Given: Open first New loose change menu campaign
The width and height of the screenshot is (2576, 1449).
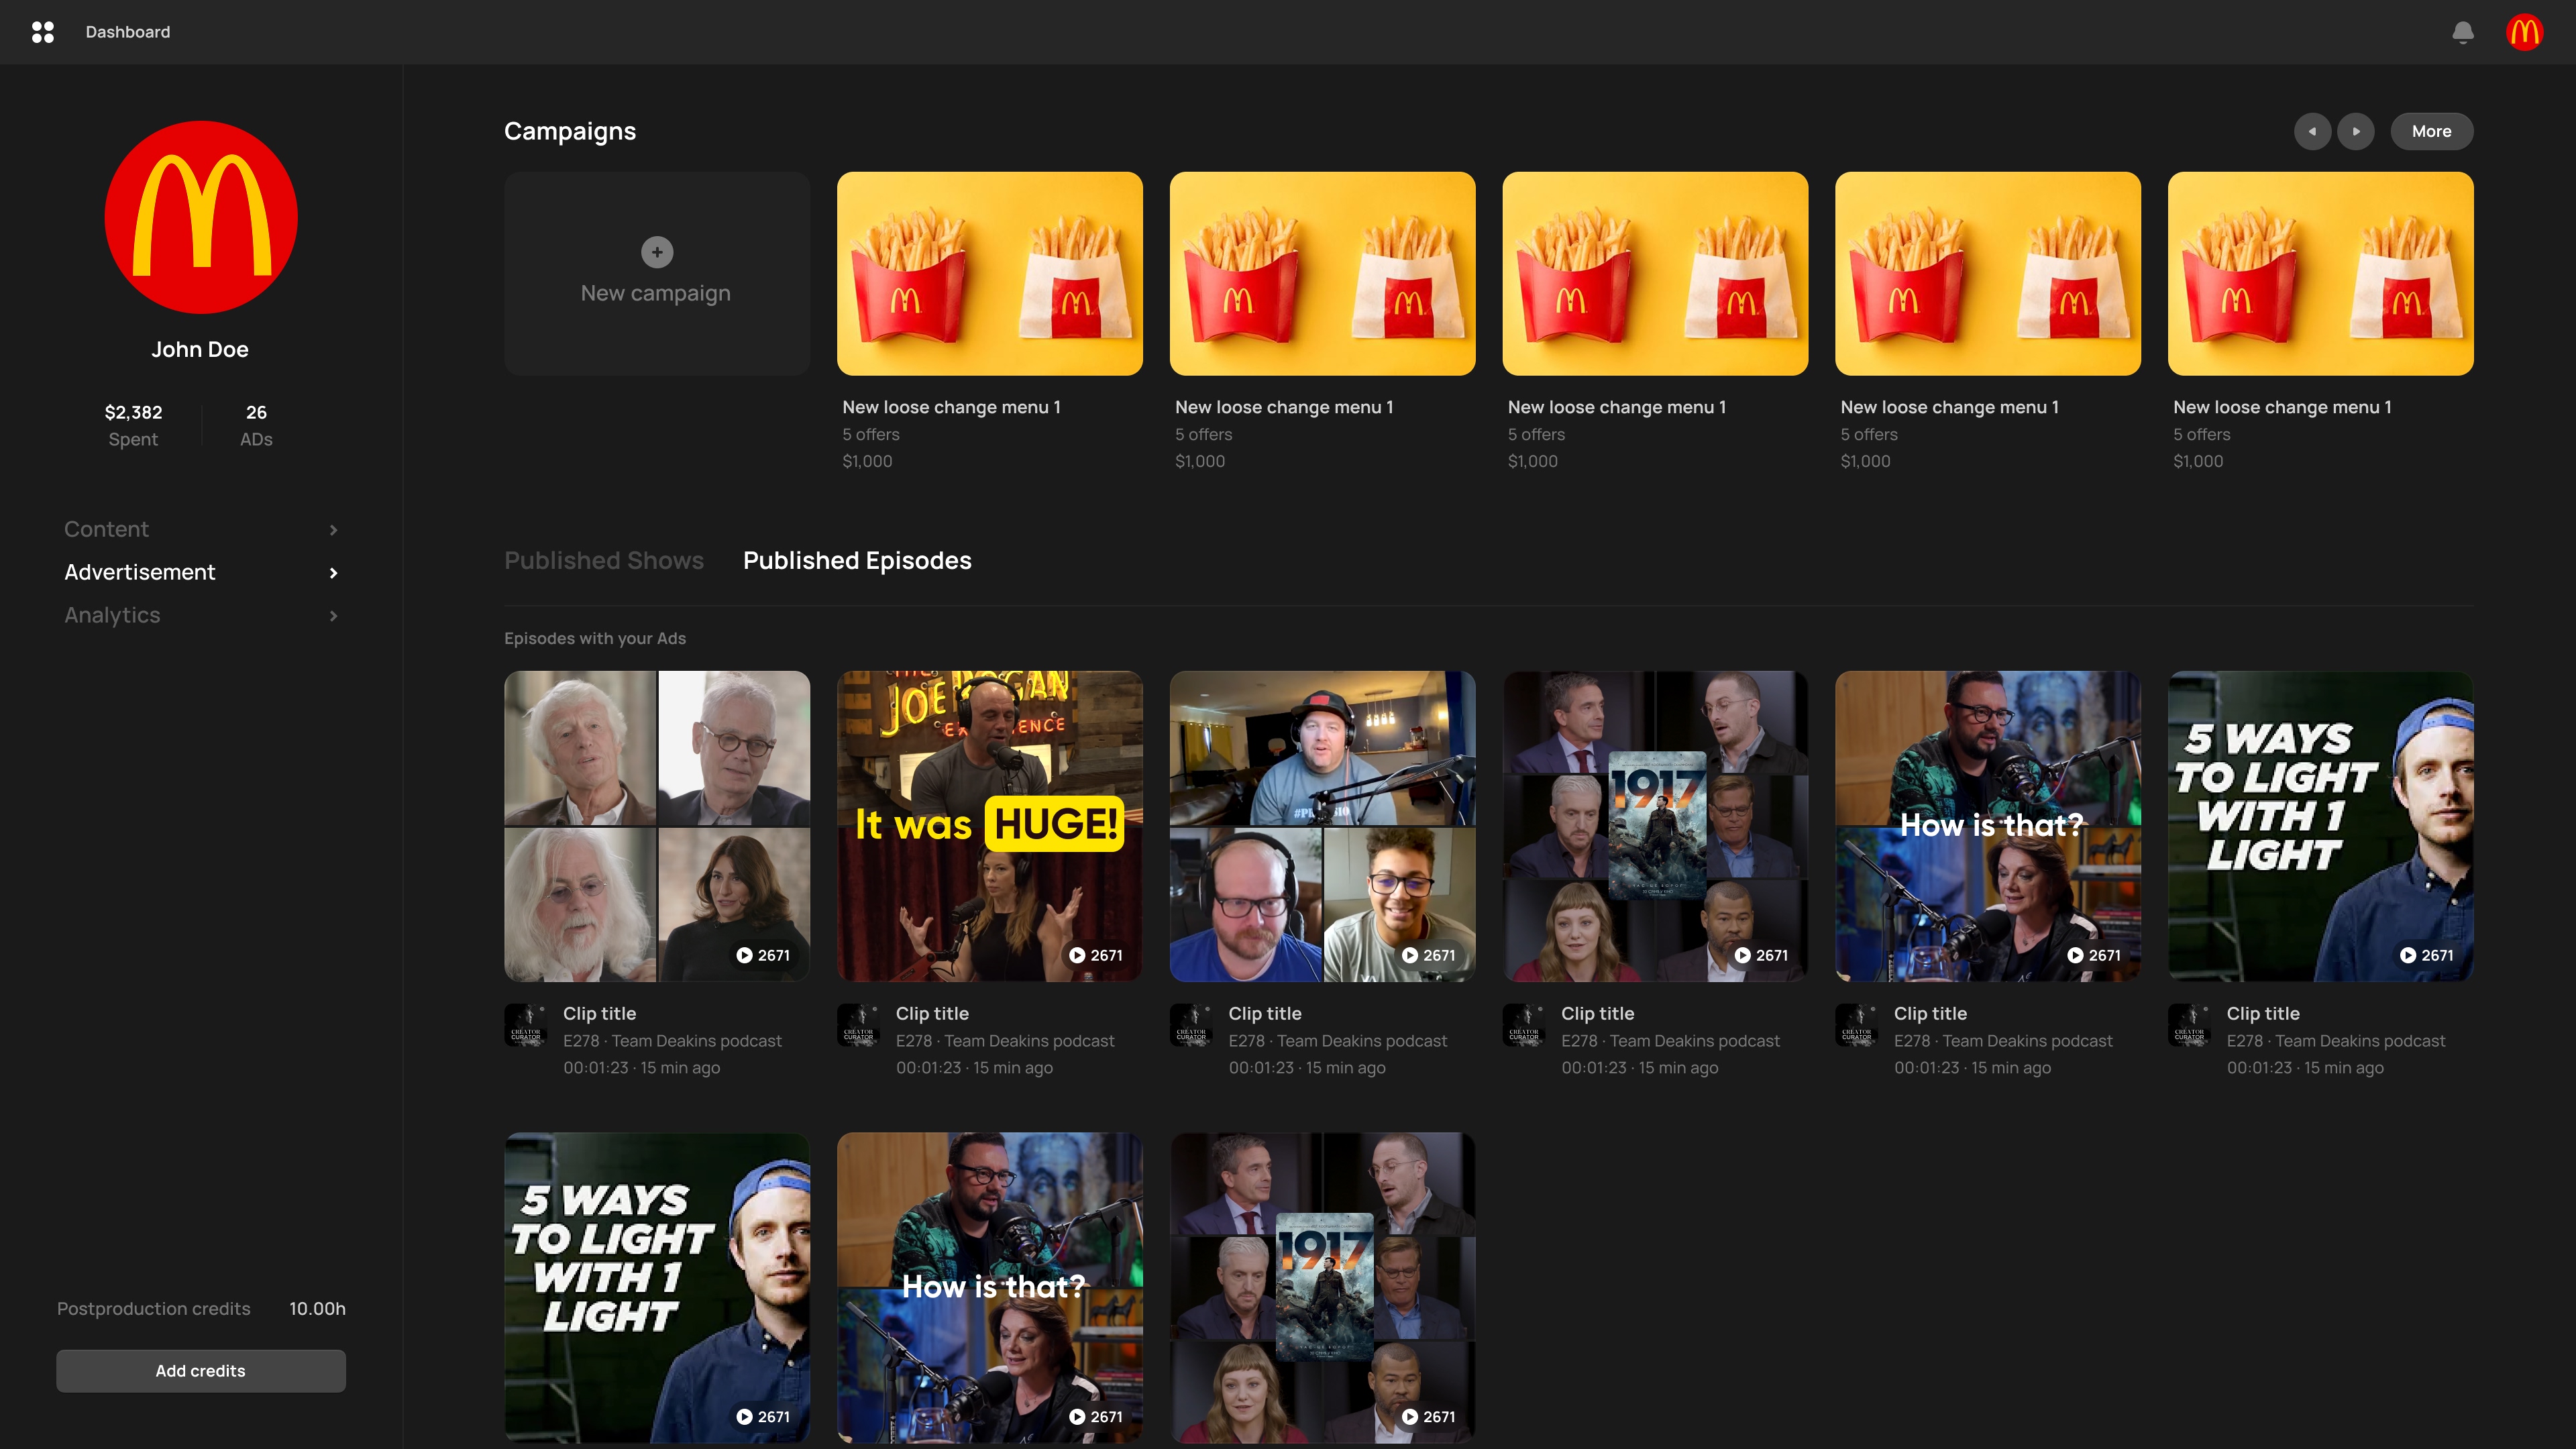Looking at the screenshot, I should 989,274.
